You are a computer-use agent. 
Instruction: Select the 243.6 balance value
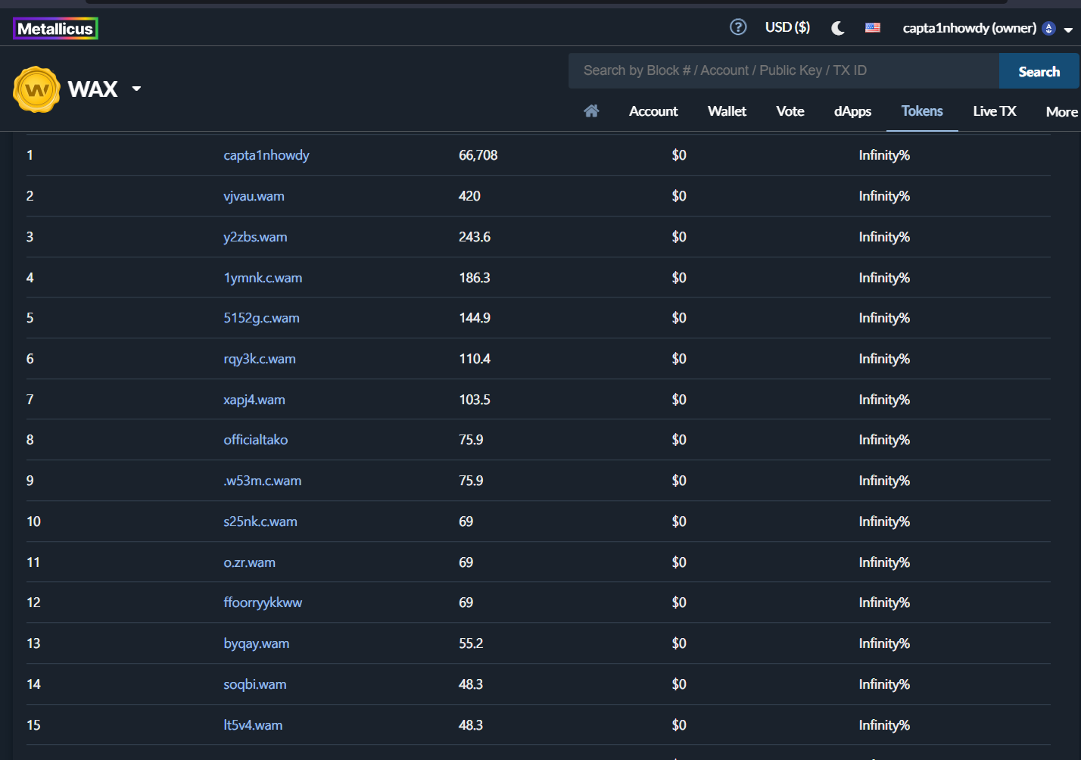tap(475, 237)
